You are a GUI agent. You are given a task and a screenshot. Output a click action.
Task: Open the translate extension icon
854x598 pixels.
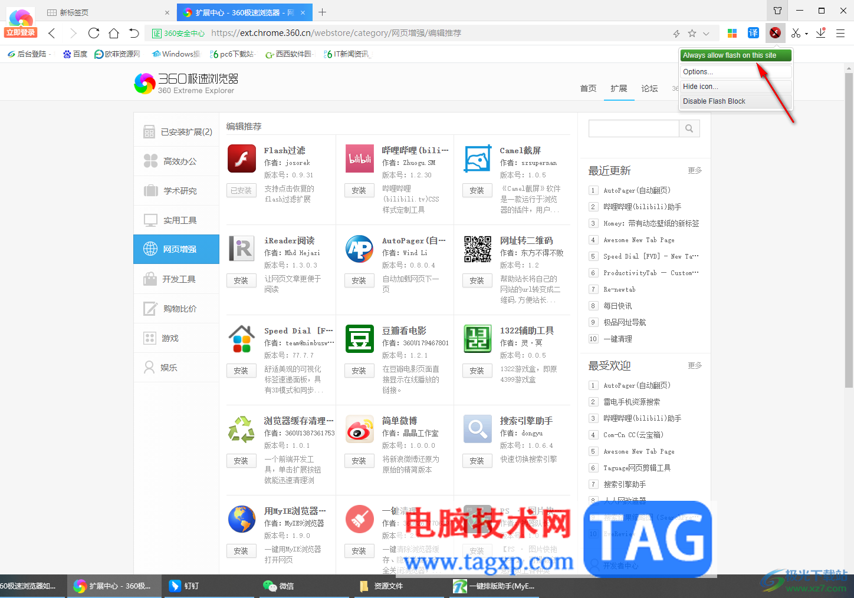point(753,33)
